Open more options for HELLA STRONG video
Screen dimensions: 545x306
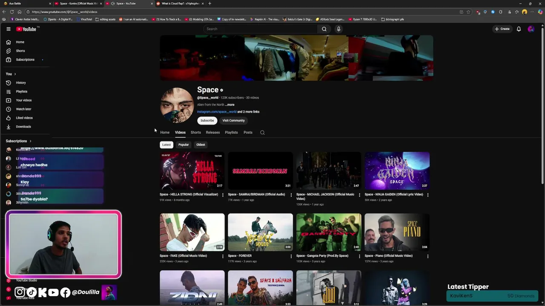click(223, 195)
